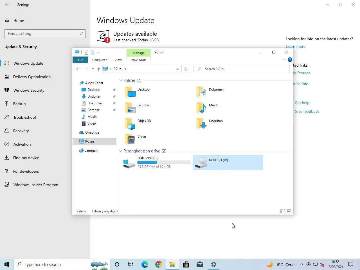Select OneDrive in navigation pane
The width and height of the screenshot is (360, 270).
[x=92, y=132]
